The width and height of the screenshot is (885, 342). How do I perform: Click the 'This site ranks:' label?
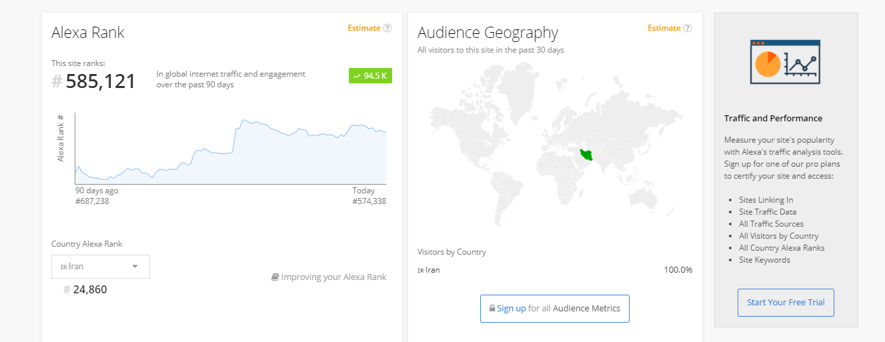pyautogui.click(x=78, y=63)
